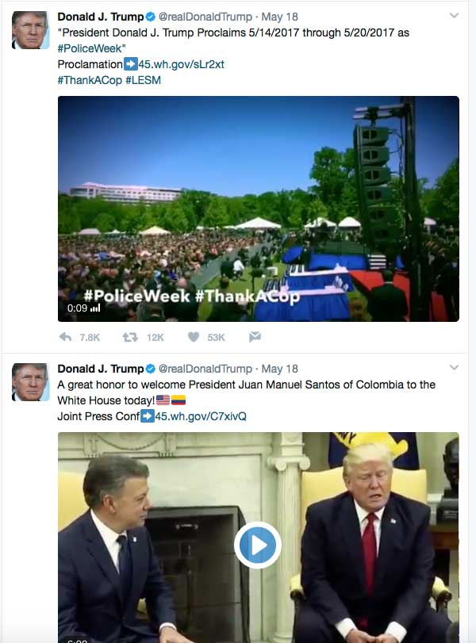The height and width of the screenshot is (643, 476).
Task: Click verified badge on first tweet
Action: coord(151,17)
